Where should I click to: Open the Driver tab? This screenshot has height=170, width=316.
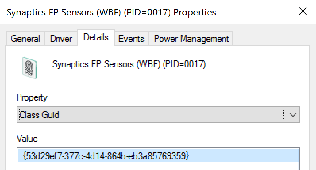click(x=61, y=39)
